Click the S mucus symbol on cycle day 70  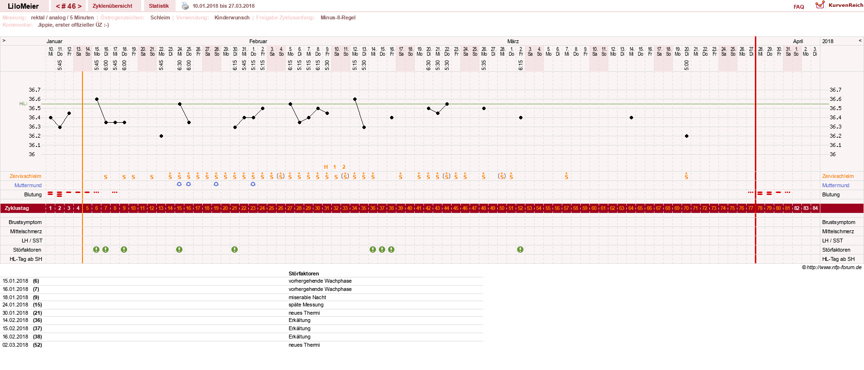(x=686, y=176)
